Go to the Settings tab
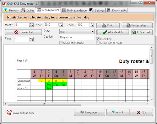The width and height of the screenshot is (157, 124). [97, 10]
